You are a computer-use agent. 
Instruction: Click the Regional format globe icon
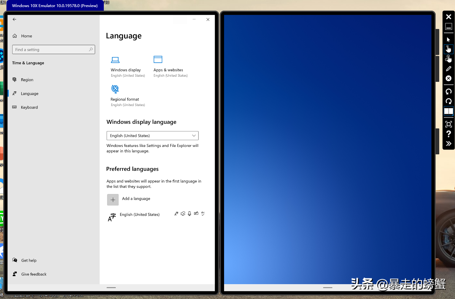coord(115,89)
